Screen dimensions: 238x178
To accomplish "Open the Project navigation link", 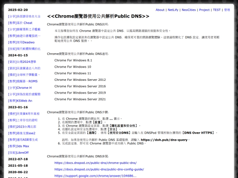I will [204, 10].
